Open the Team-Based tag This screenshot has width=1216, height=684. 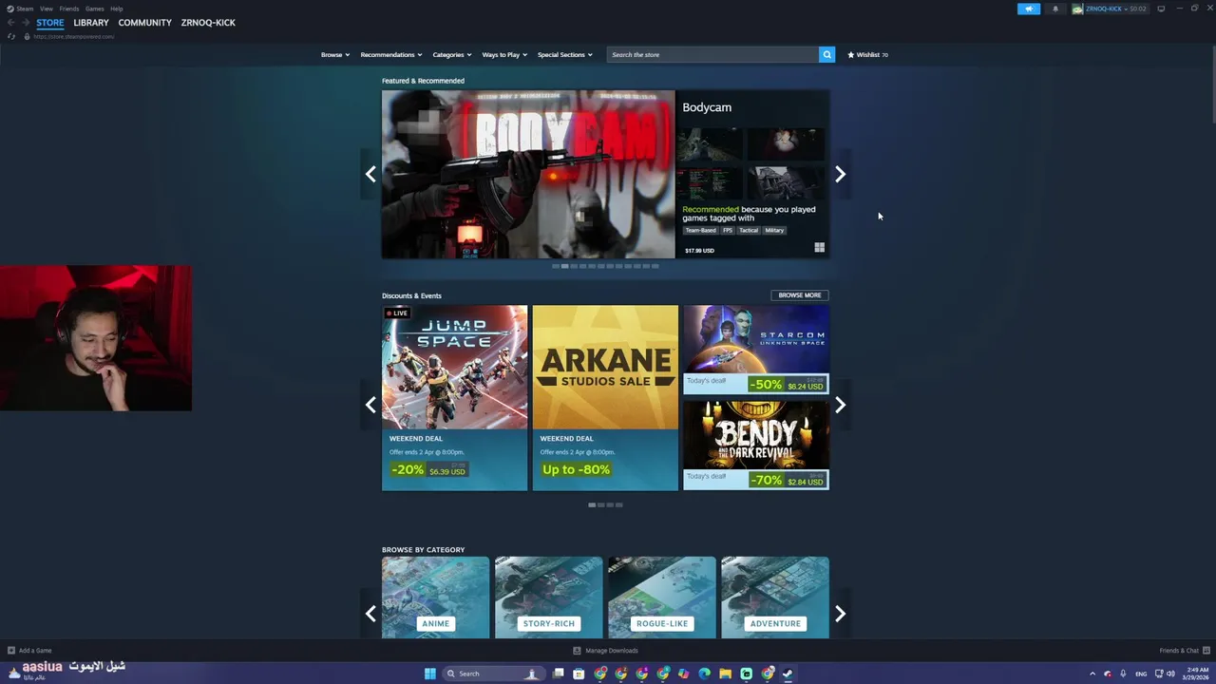(701, 230)
